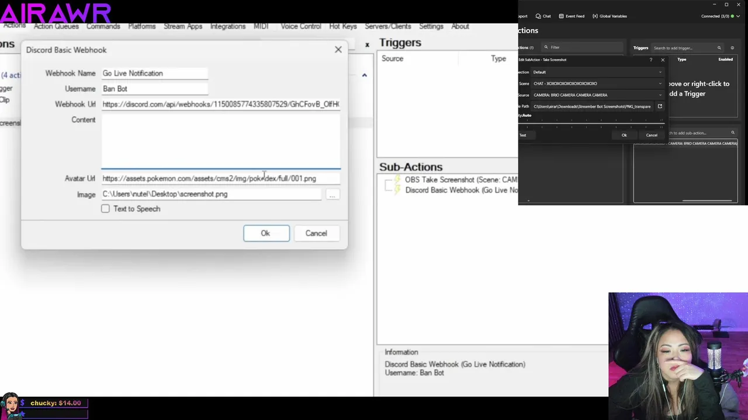Open Global Variables in dark window

[609, 16]
